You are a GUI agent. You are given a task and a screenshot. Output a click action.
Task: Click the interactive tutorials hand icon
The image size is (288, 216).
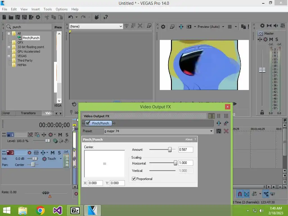[x=97, y=17]
